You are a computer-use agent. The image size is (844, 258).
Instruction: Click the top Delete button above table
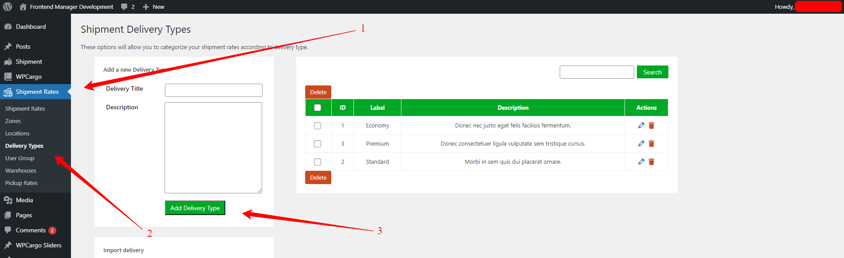pos(318,92)
